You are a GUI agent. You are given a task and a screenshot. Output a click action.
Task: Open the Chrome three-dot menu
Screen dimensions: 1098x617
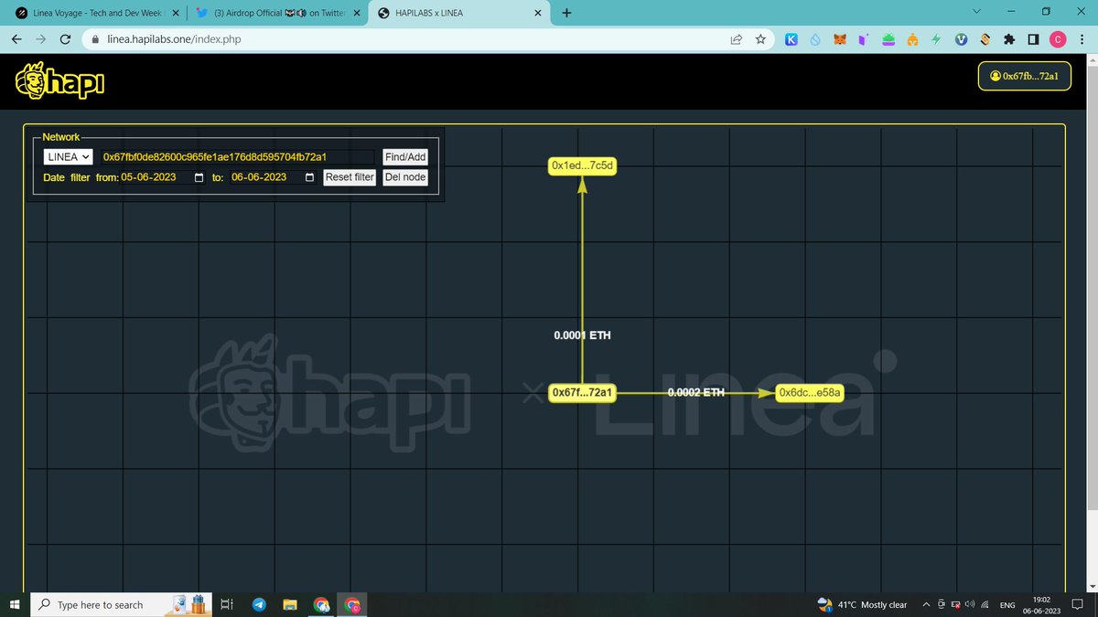click(x=1082, y=39)
